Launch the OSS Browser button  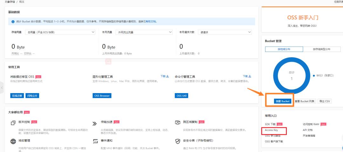(102, 96)
